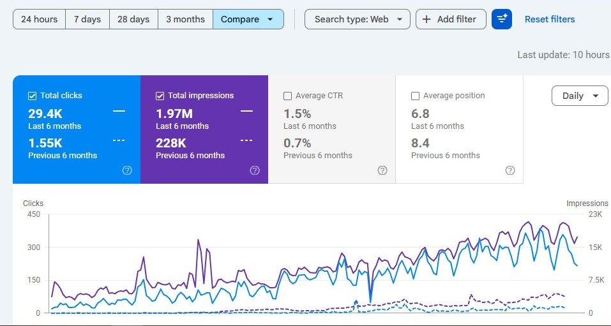Uncheck the Total clicks checkbox
Image resolution: width=611 pixels, height=326 pixels.
coord(33,96)
